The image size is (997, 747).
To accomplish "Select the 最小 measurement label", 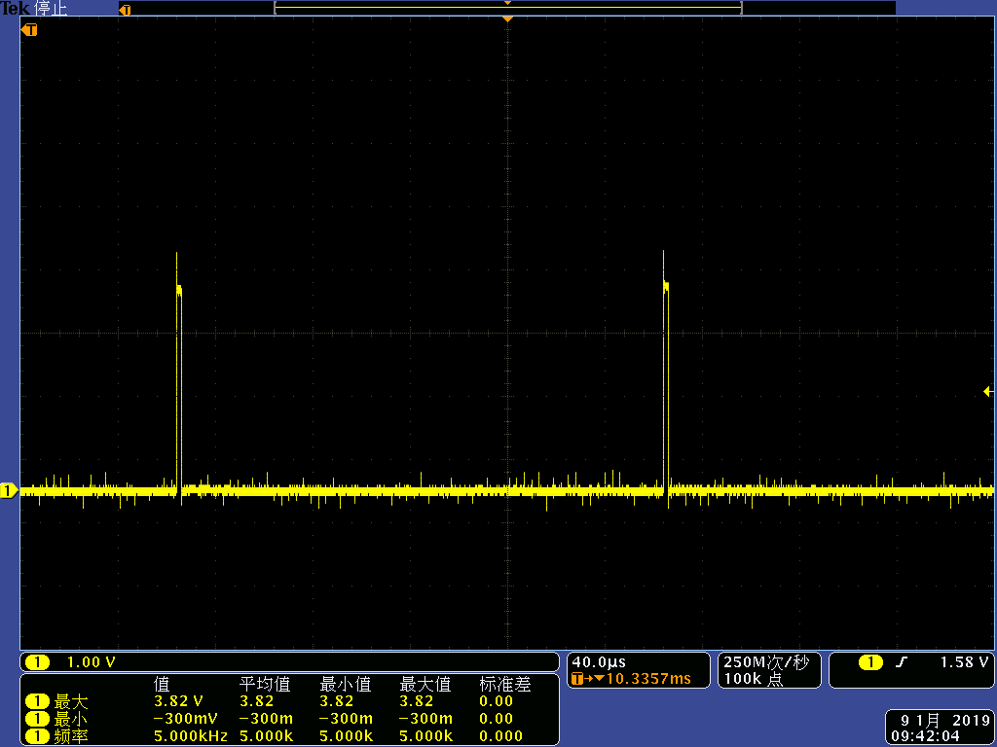I will [70, 719].
